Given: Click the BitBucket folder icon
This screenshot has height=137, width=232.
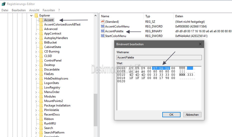Looking at the screenshot, I should click(x=41, y=42).
